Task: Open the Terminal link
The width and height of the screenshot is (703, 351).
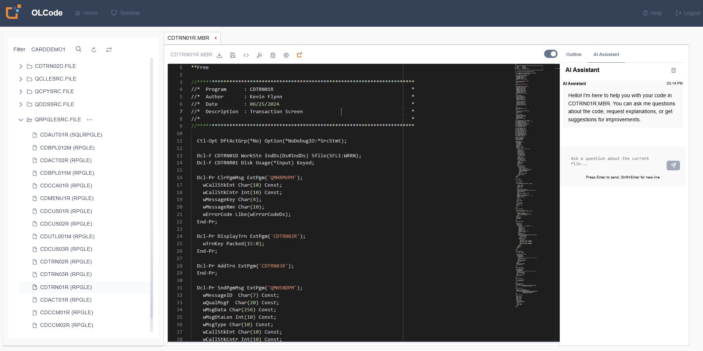Action: pyautogui.click(x=125, y=13)
